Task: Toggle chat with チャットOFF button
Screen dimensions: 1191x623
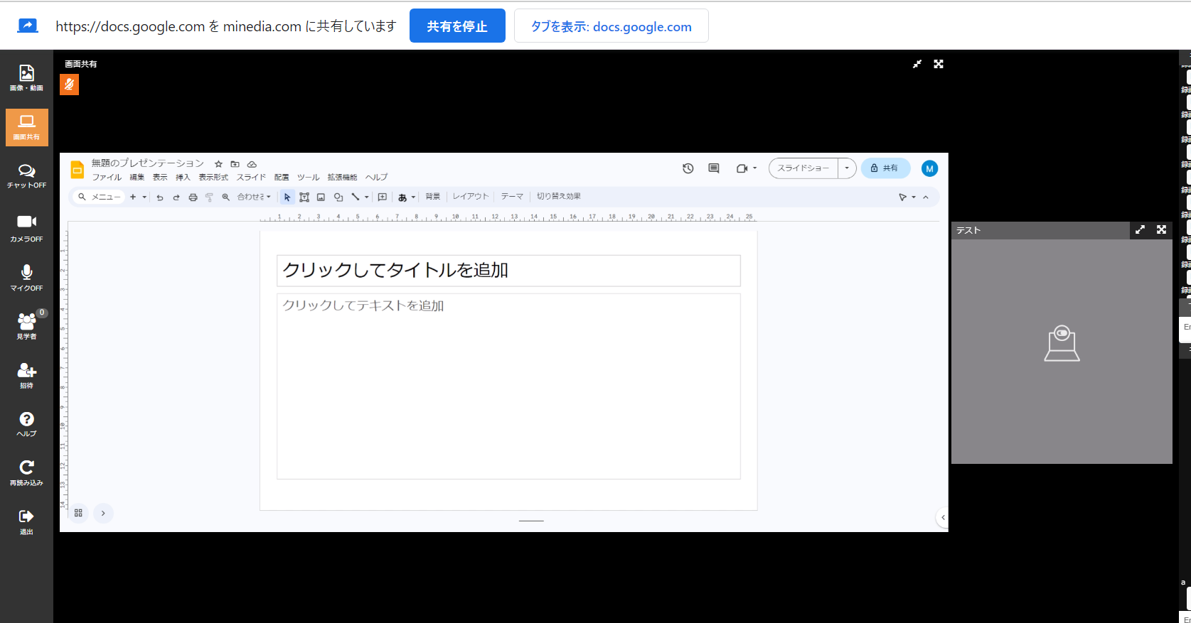Action: coord(26,175)
